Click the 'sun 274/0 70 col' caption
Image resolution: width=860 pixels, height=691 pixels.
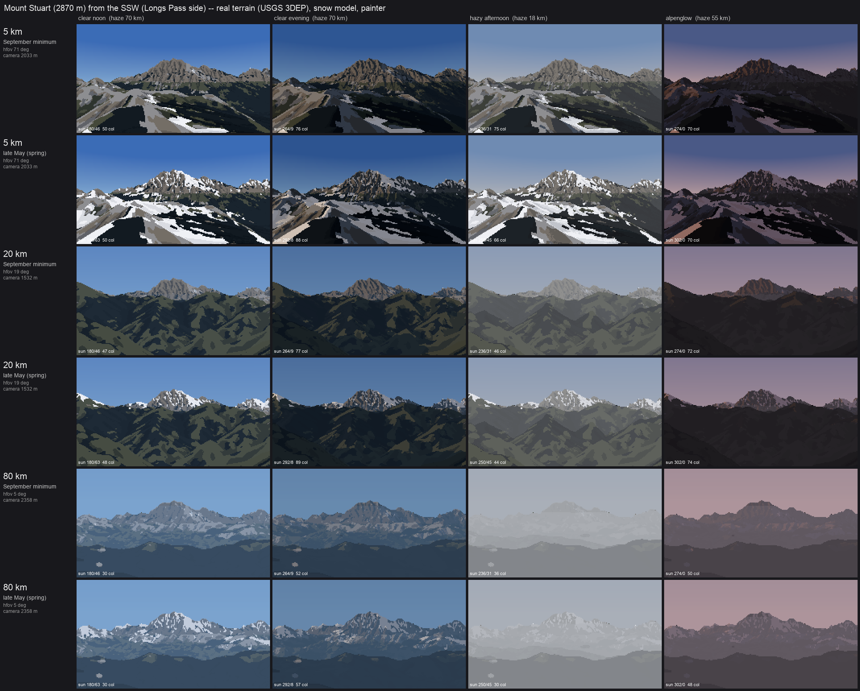[x=682, y=129]
